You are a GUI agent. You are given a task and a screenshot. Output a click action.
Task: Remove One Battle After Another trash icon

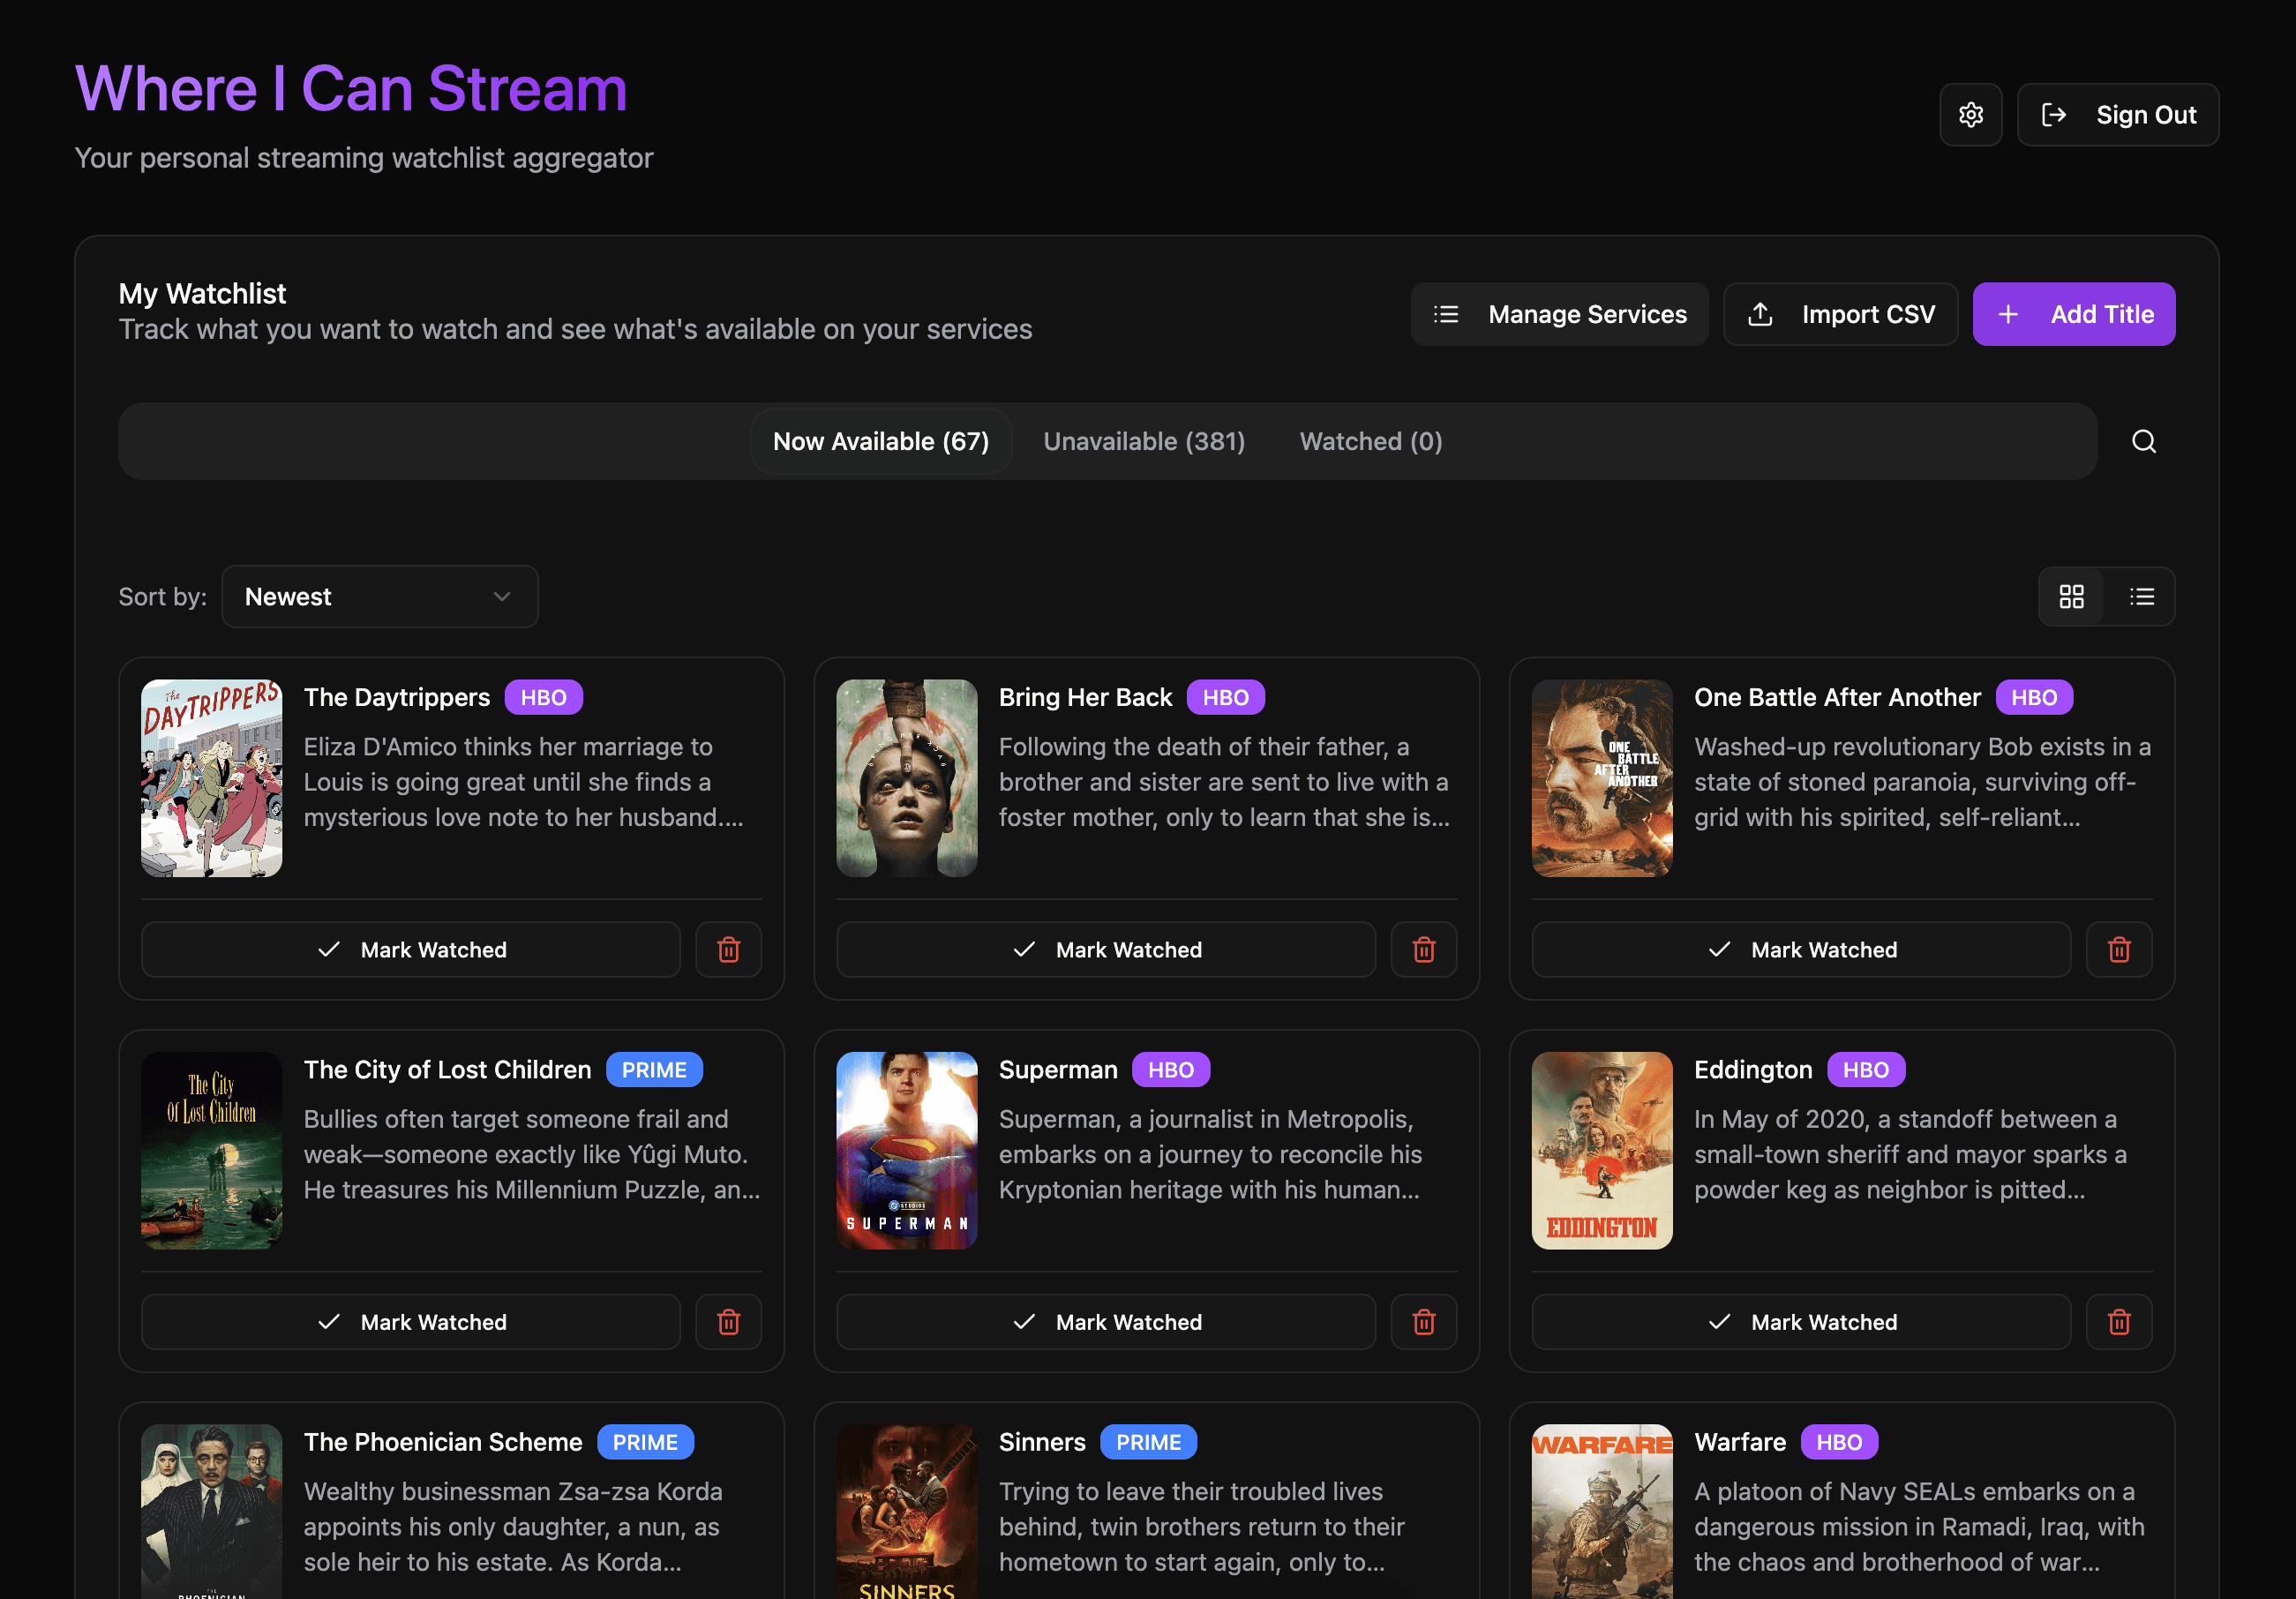point(2118,949)
